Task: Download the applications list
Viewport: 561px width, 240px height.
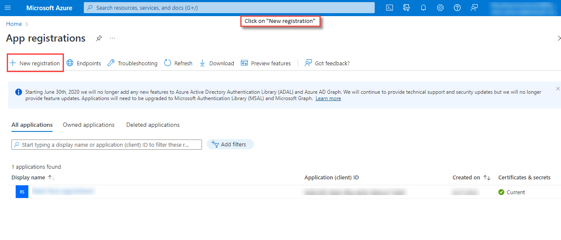Action: (216, 63)
